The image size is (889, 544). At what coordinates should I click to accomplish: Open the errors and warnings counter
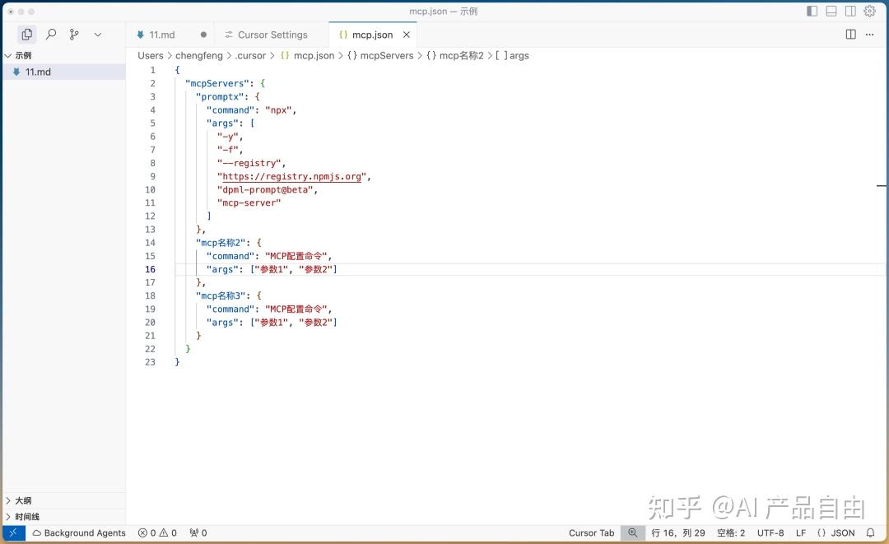[x=157, y=532]
